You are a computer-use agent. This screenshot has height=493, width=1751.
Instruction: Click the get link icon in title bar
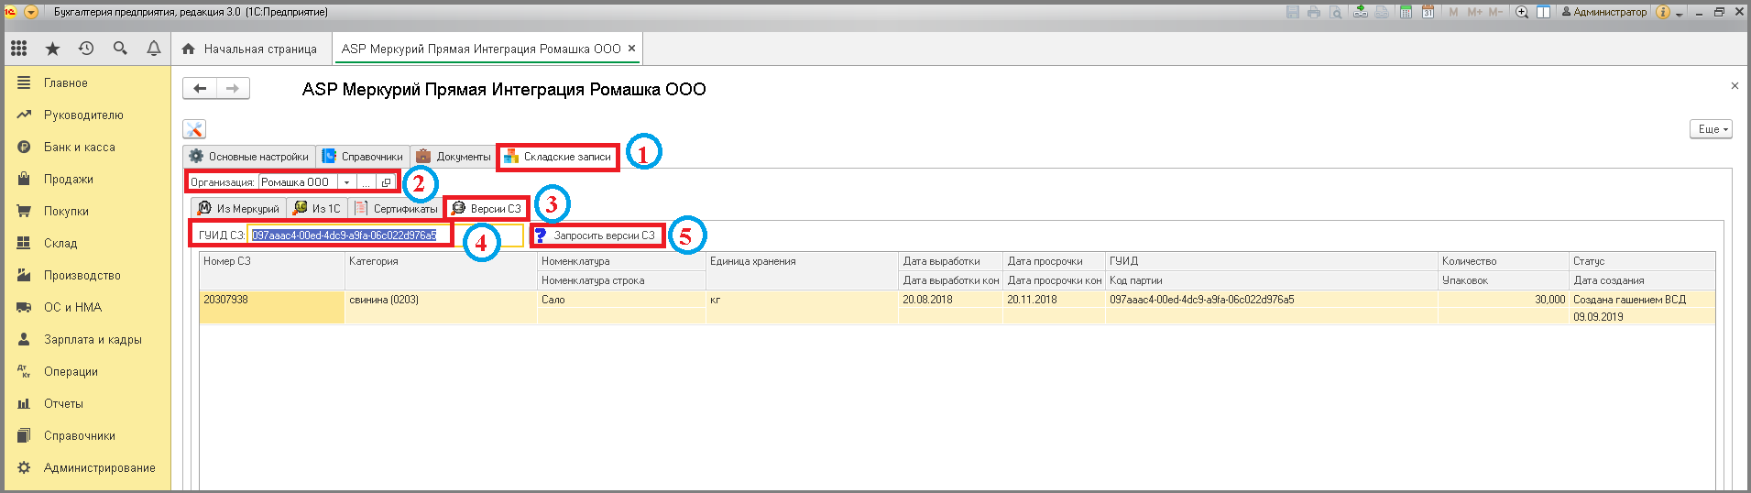pos(1361,12)
